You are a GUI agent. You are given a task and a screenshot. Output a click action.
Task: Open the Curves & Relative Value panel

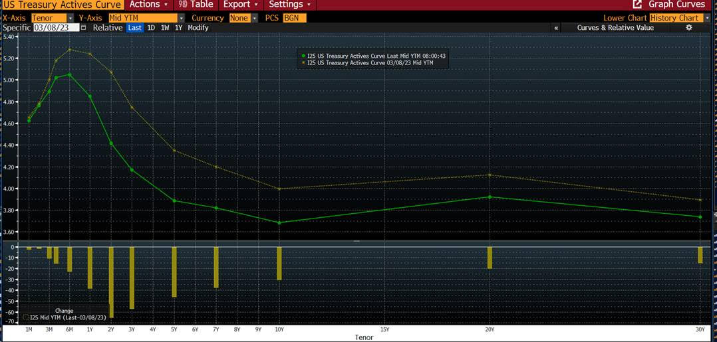615,27
